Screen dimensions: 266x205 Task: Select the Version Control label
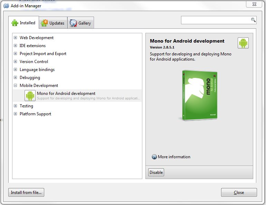[x=34, y=62]
